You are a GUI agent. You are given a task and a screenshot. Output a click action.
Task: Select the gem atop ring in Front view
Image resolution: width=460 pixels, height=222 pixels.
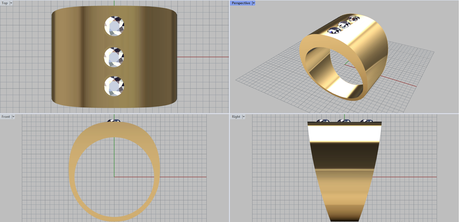[114, 121]
